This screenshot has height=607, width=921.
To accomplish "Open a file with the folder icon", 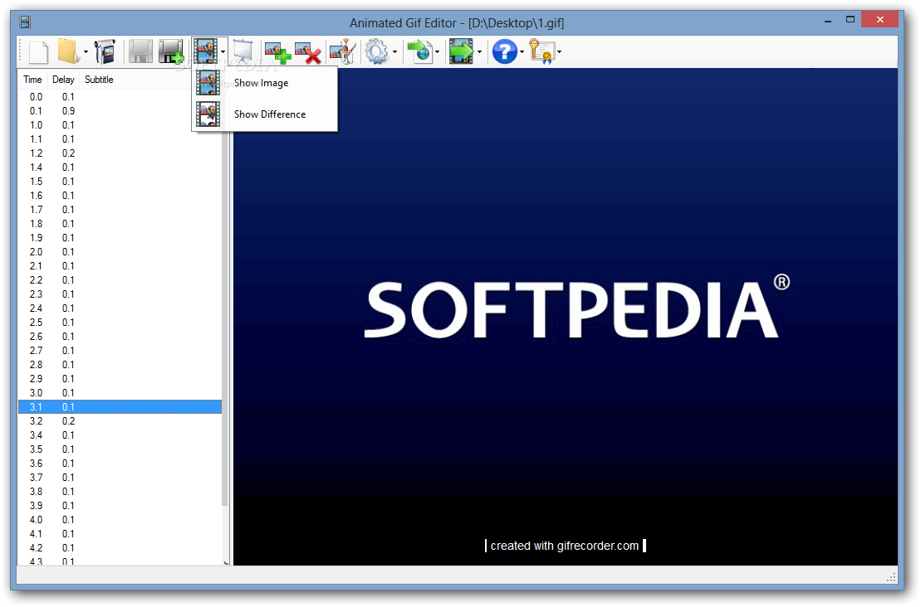I will (69, 51).
